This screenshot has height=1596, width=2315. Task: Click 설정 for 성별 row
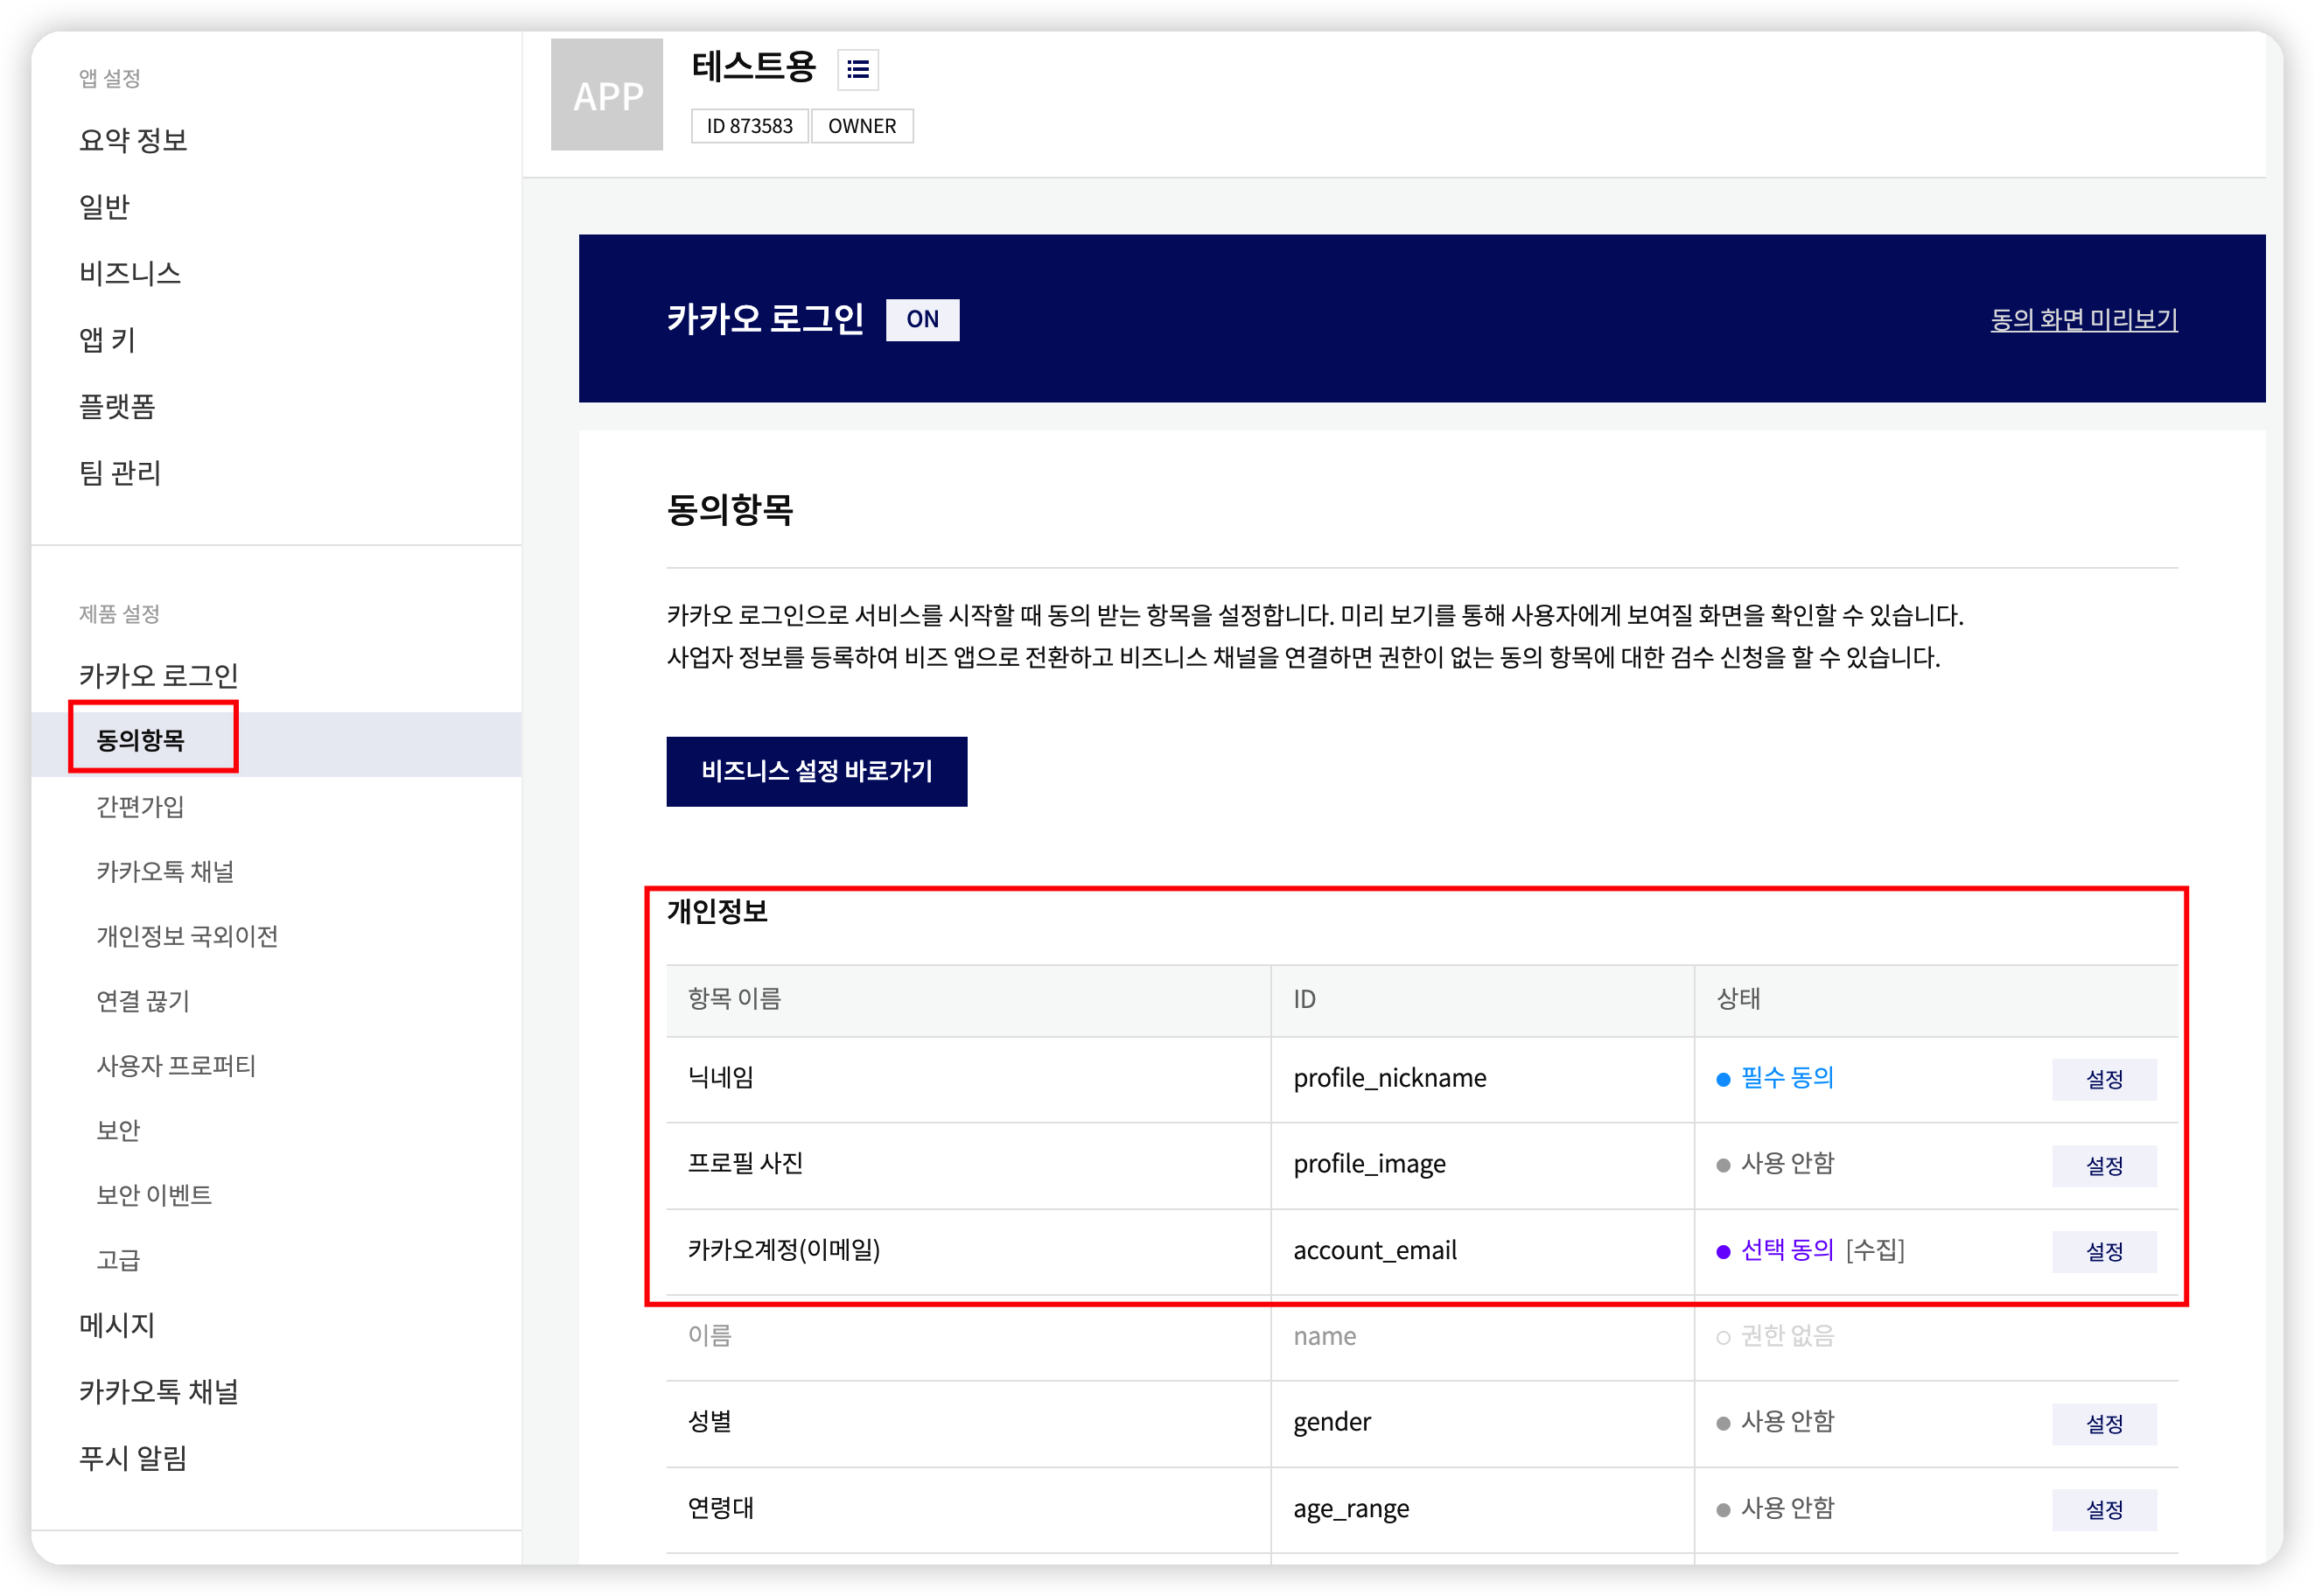coord(2103,1423)
